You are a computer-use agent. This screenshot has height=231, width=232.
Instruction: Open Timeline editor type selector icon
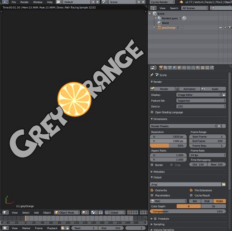point(5,228)
